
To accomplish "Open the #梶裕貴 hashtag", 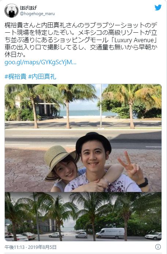I will (15, 76).
